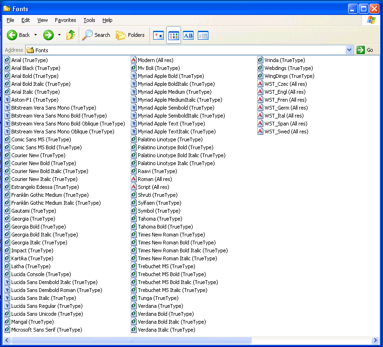383x347 pixels.
Task: Switch to Details view button
Action: coord(203,35)
